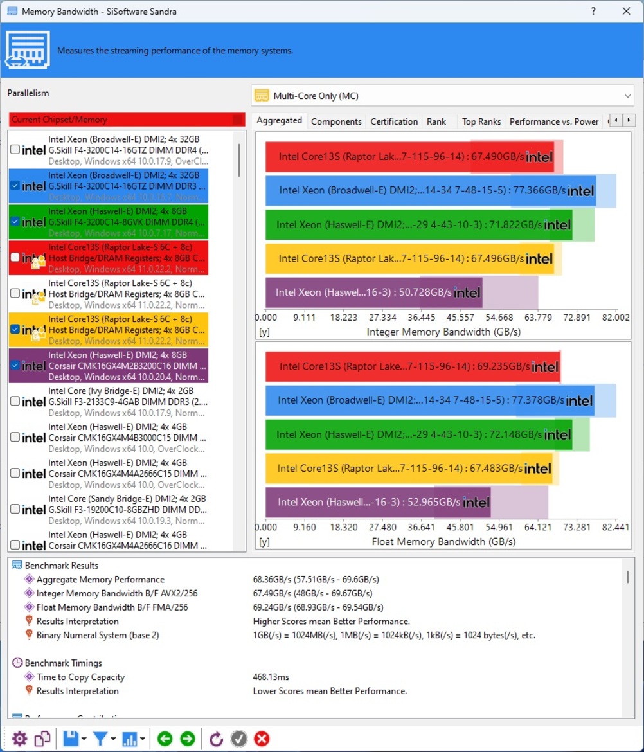Click the Benchmark Results section icon

17,565
